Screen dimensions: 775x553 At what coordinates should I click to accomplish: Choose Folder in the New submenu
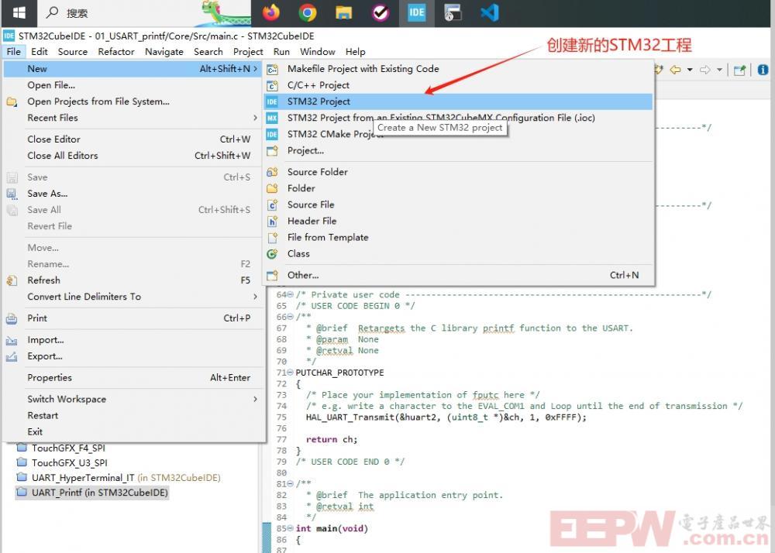[x=458, y=188]
